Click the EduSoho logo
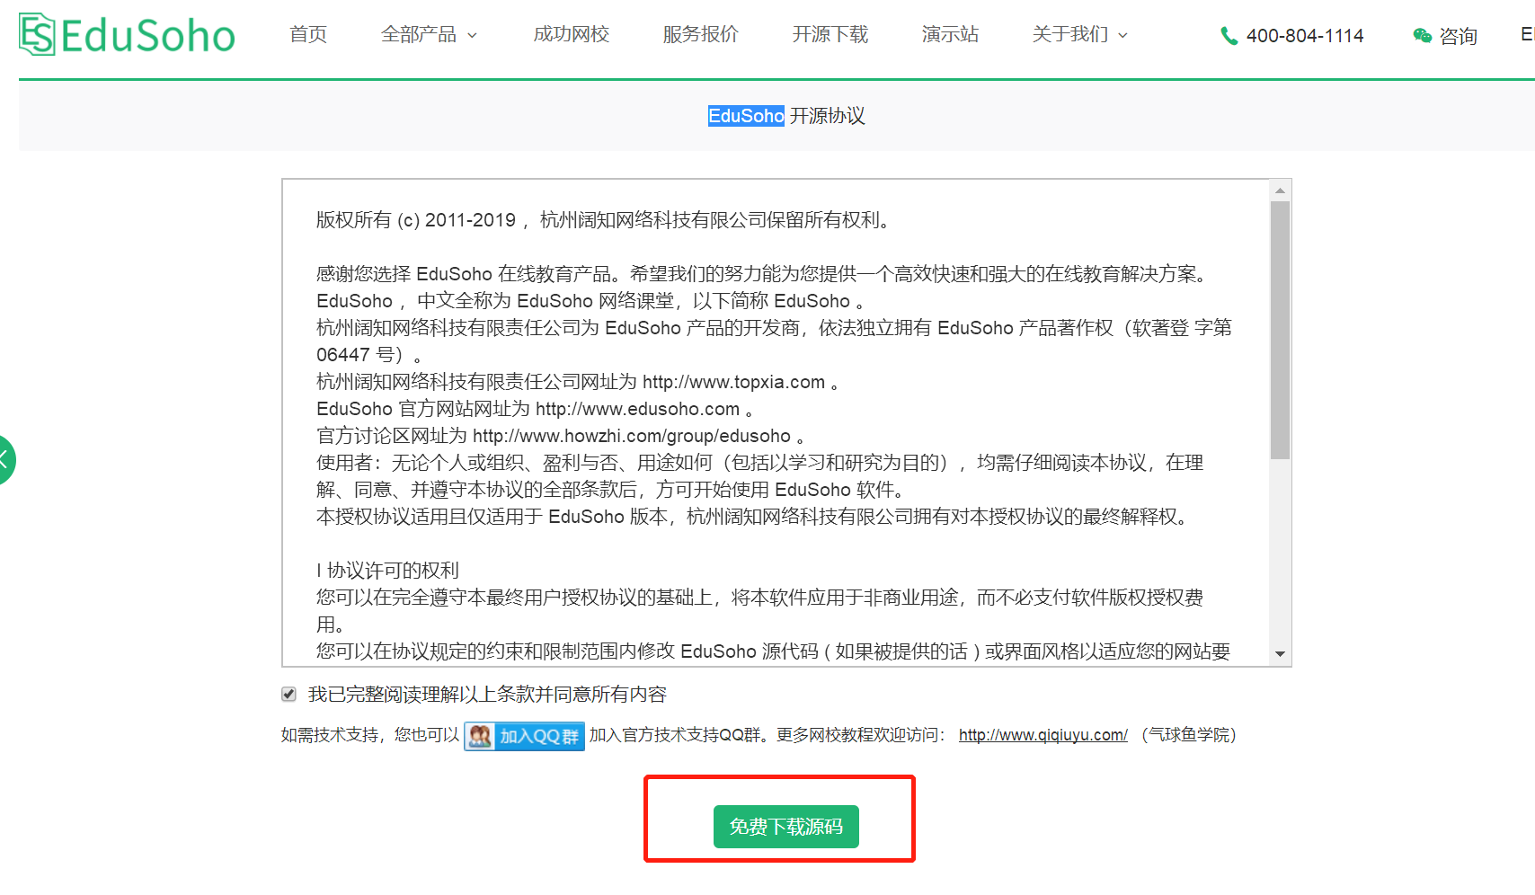This screenshot has height=895, width=1535. coord(127,35)
